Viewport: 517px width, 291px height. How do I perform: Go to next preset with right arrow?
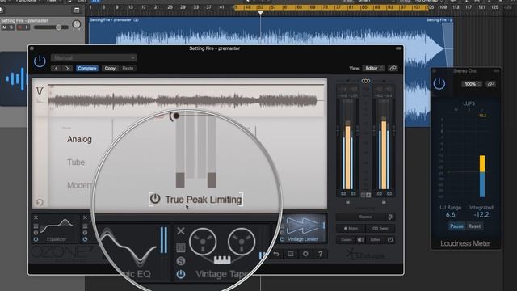(67, 68)
